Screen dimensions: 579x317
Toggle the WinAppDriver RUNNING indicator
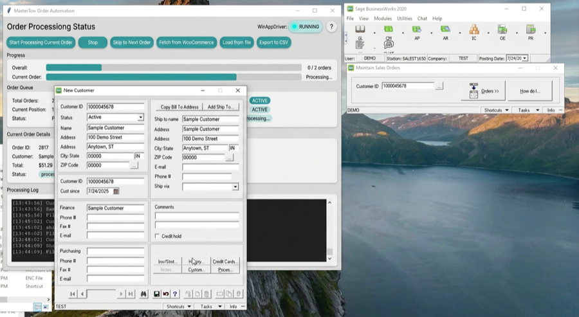point(306,26)
